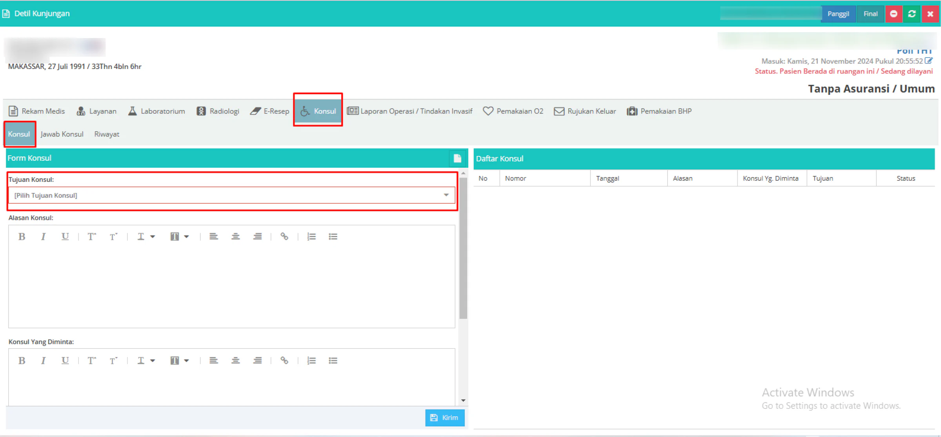Toggle Underline in Alasan Konsul editor
Screen dimensions: 941x437
[x=65, y=236]
